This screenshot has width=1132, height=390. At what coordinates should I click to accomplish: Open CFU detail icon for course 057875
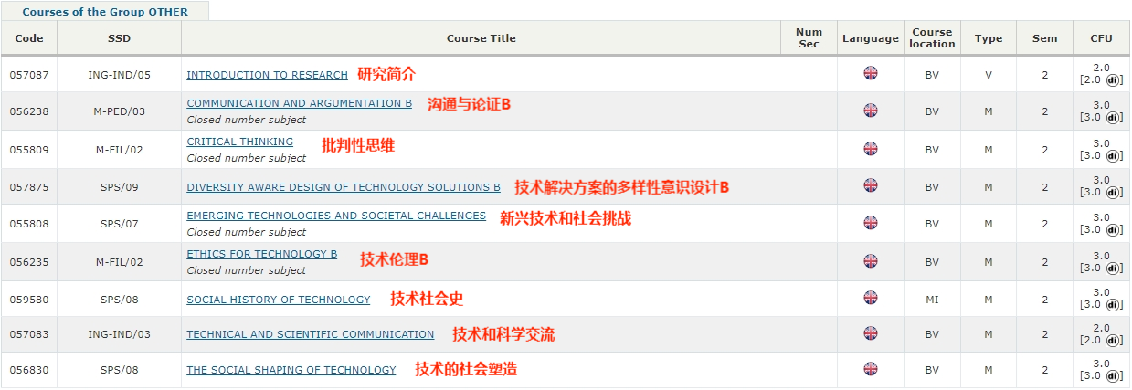[1113, 192]
